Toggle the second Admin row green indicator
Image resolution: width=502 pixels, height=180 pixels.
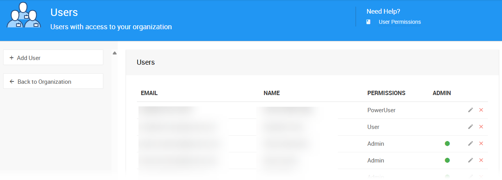click(447, 161)
